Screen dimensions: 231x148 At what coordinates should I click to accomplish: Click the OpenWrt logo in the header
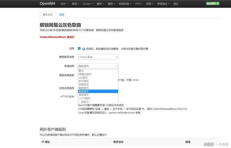tap(48, 3)
